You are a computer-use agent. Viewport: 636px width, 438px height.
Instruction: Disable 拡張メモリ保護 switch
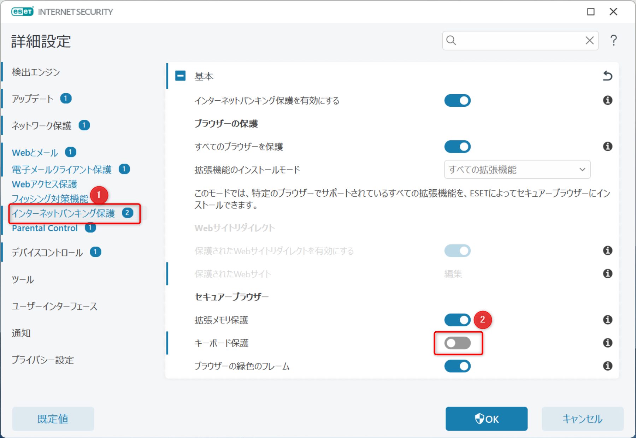(x=457, y=320)
